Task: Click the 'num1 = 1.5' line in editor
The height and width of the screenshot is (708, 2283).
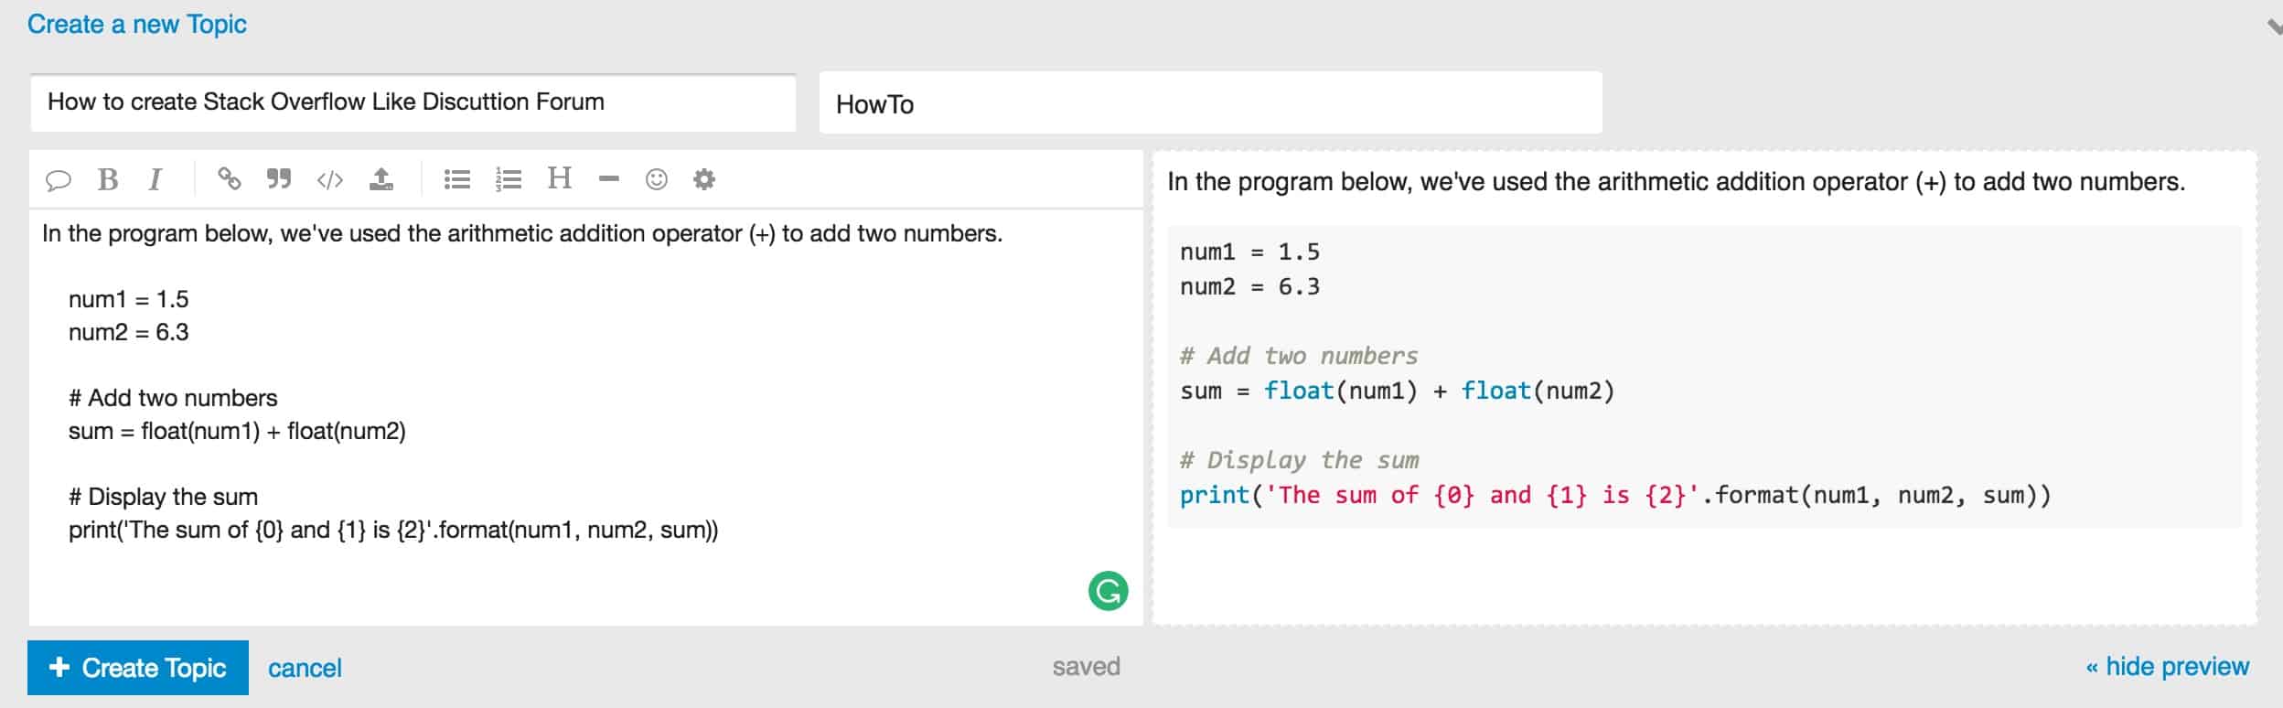Action: tap(129, 299)
